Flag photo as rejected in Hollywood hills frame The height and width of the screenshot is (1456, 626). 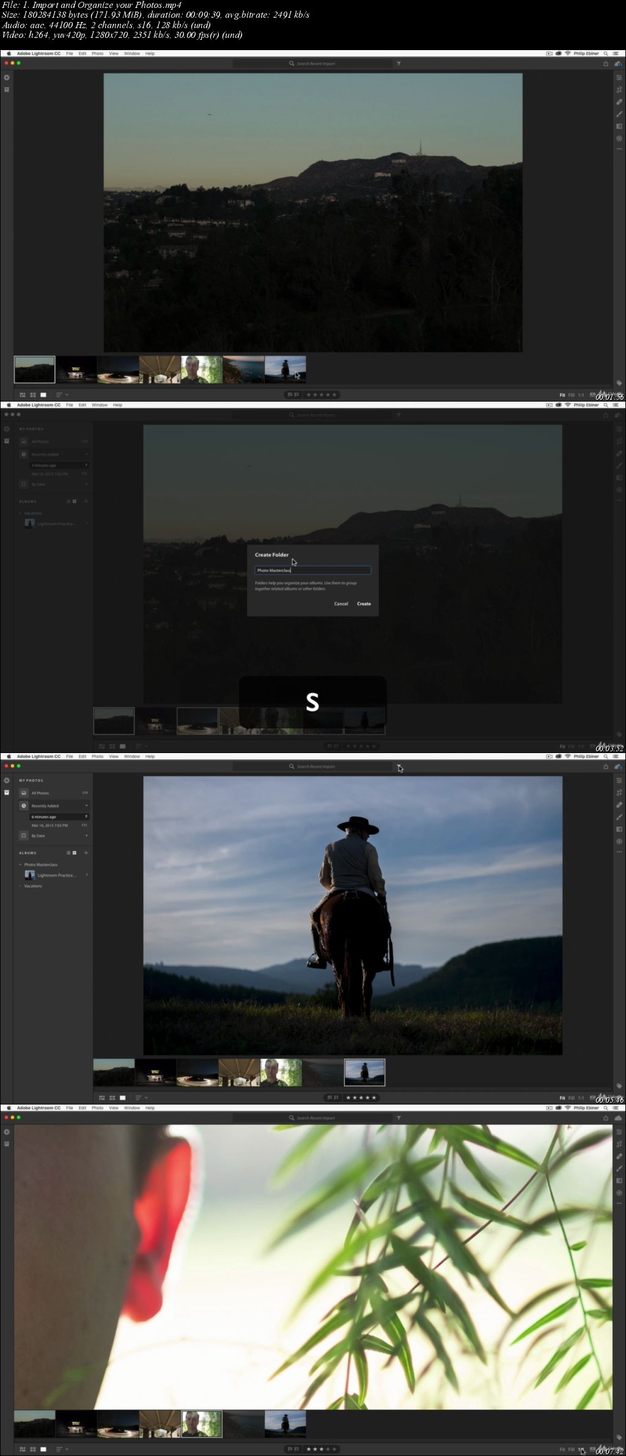(296, 395)
